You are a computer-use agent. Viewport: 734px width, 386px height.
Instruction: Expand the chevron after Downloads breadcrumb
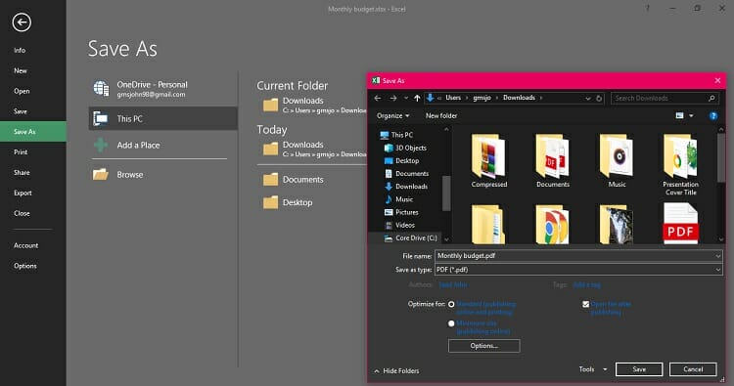541,98
